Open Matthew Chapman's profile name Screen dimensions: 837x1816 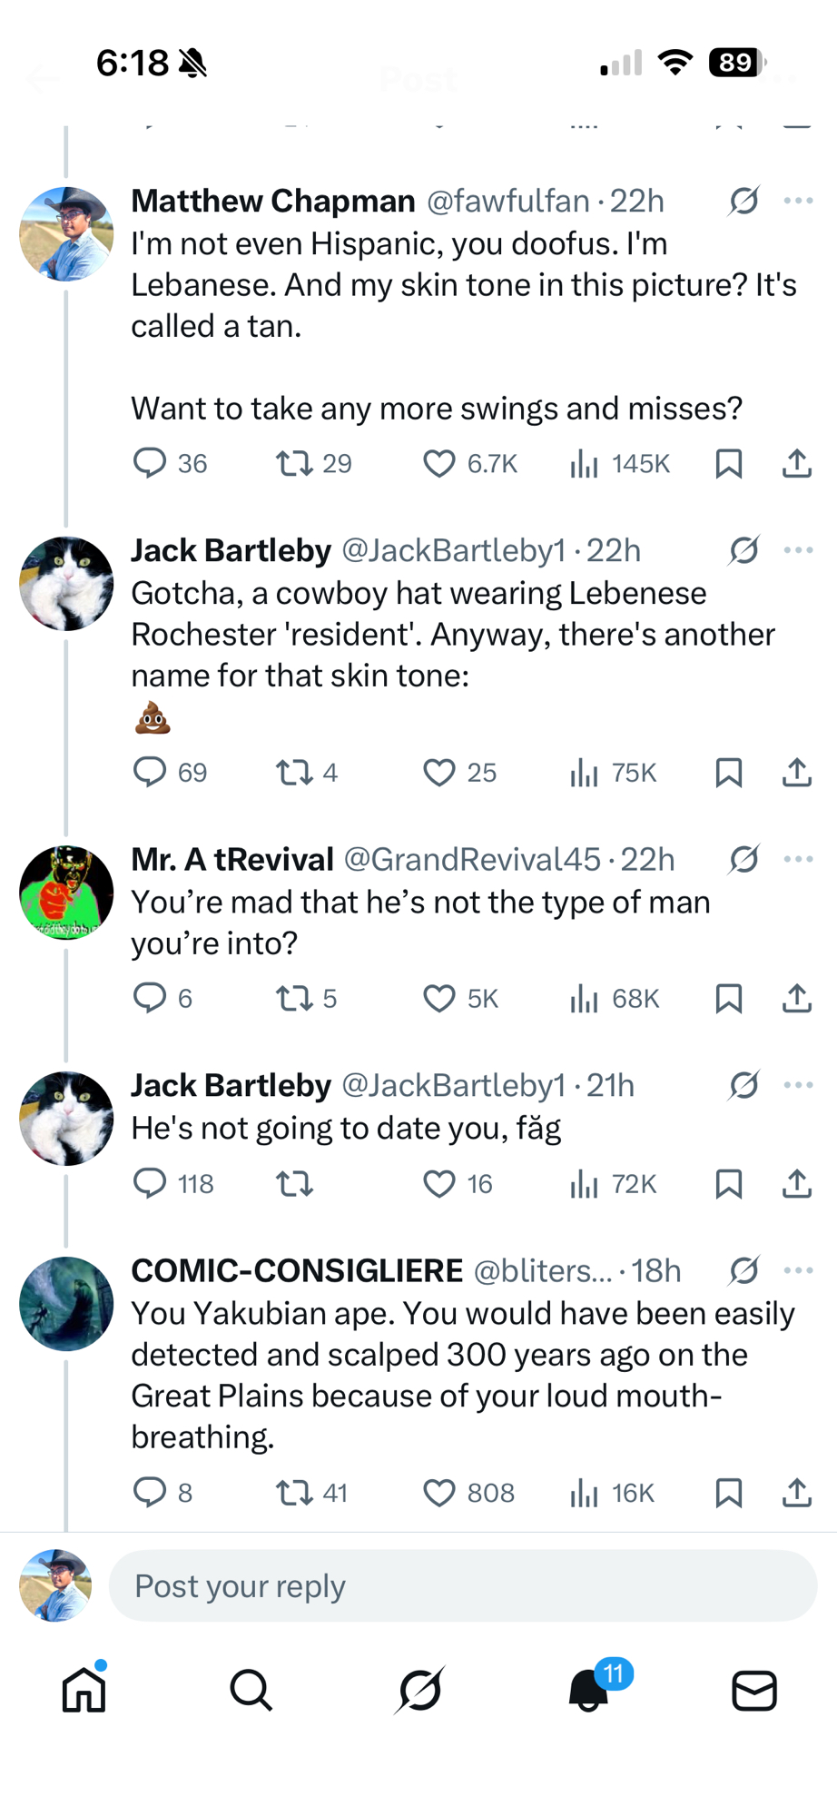(273, 201)
